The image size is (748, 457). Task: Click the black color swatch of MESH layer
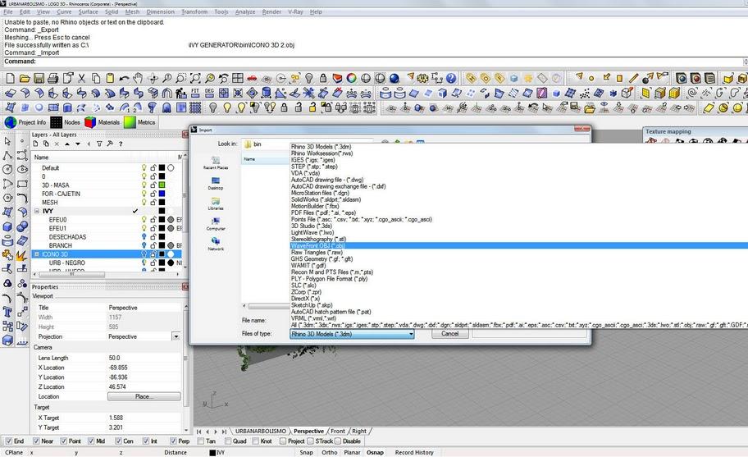[162, 203]
